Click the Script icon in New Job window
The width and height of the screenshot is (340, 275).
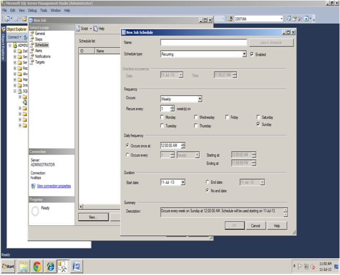coord(78,28)
